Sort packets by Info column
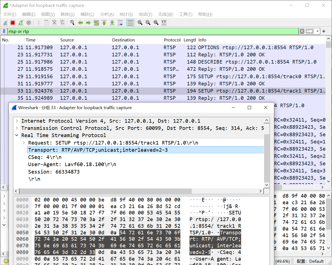Viewport: 332px width, 265px height. [x=261, y=40]
